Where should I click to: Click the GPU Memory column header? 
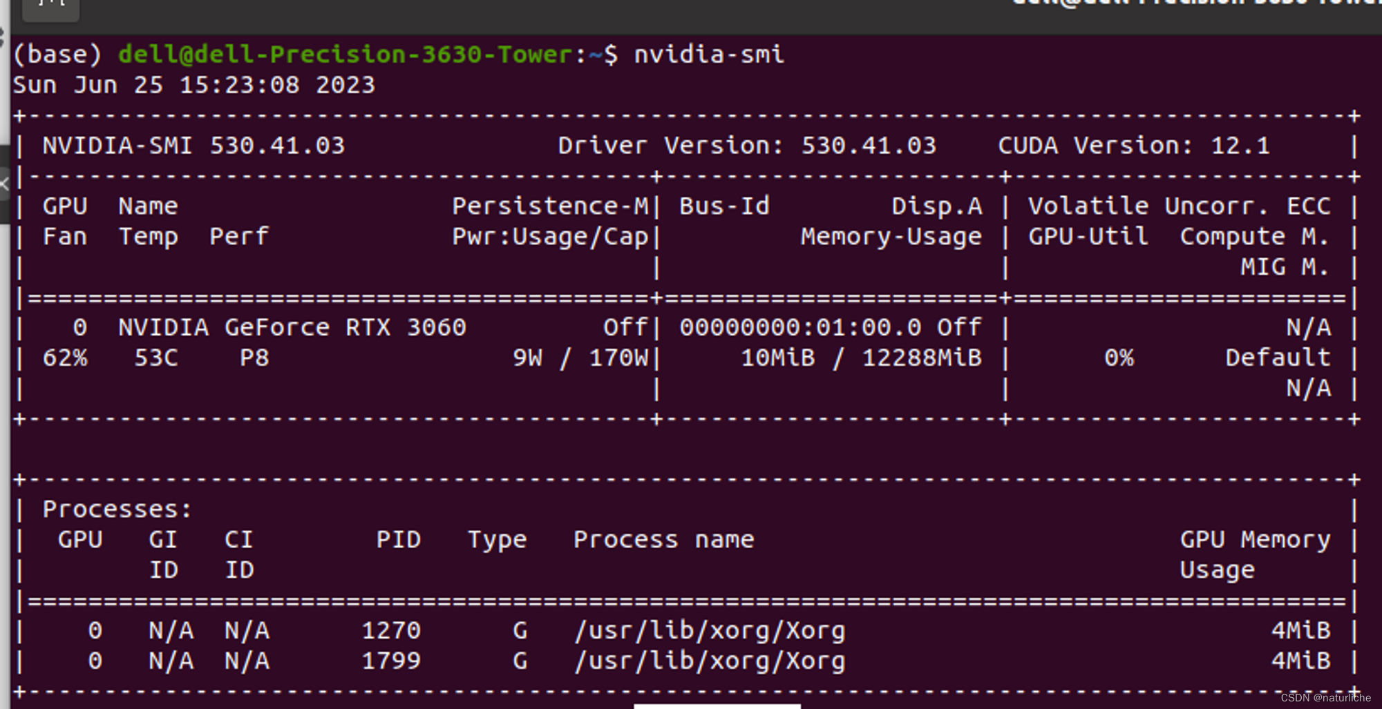(x=1255, y=540)
